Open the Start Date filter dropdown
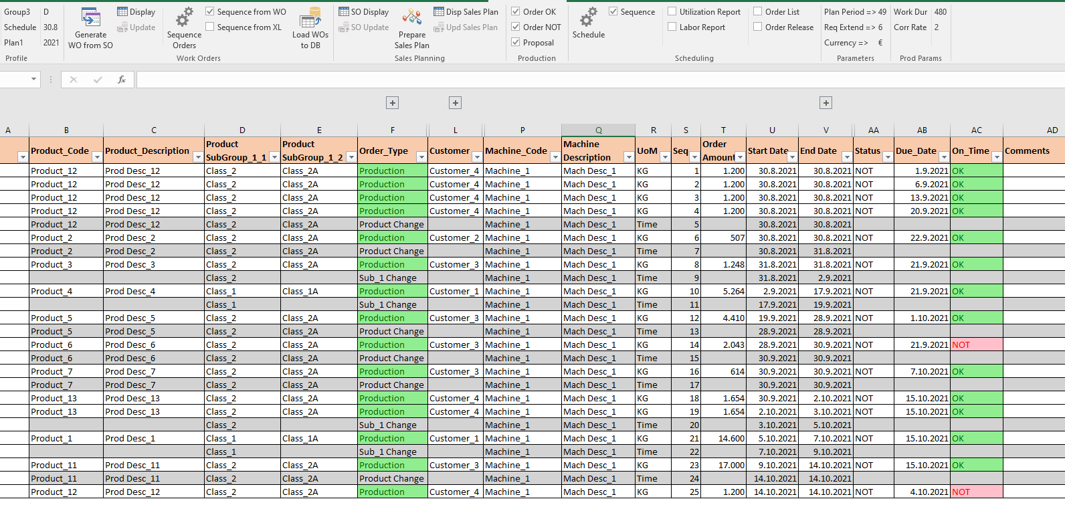The image size is (1065, 509). pyautogui.click(x=792, y=157)
